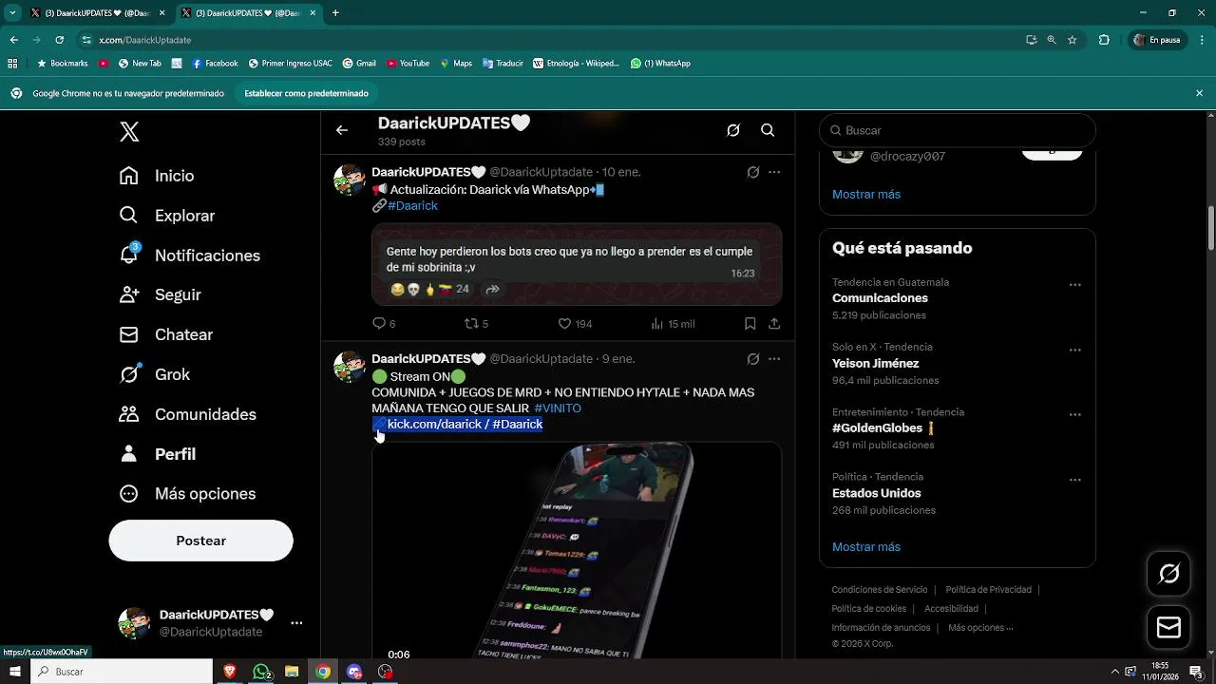Click #Daarick hashtag in WhatsApp update post
1216x684 pixels.
pos(412,206)
